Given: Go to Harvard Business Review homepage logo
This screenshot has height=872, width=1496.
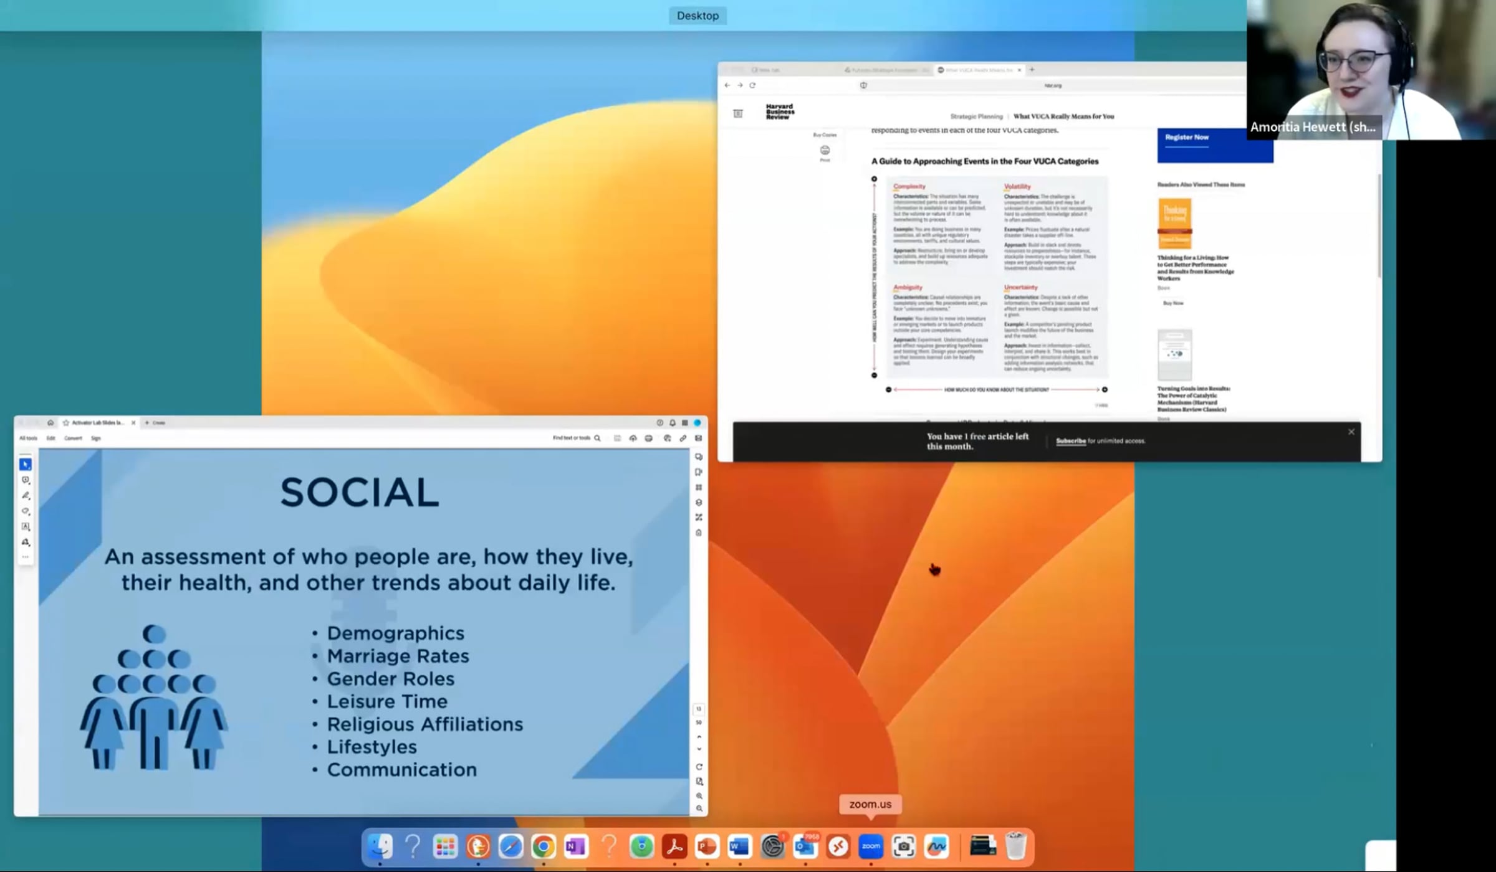Looking at the screenshot, I should click(780, 111).
